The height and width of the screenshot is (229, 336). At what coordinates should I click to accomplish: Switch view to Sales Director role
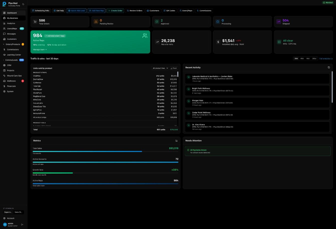19,212
